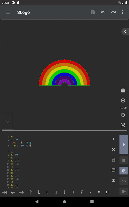
Task: Toggle the canvas lock
Action: 123,90
